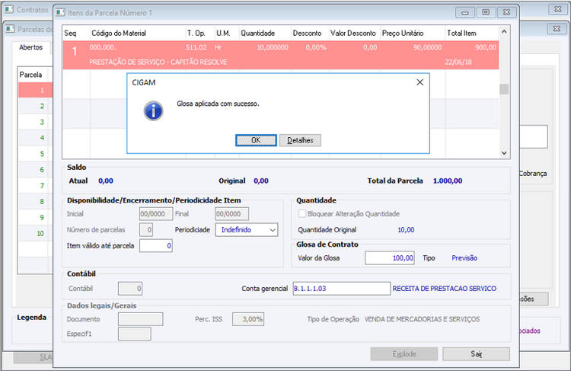
Task: Click the Documento field
Action: tap(141, 319)
